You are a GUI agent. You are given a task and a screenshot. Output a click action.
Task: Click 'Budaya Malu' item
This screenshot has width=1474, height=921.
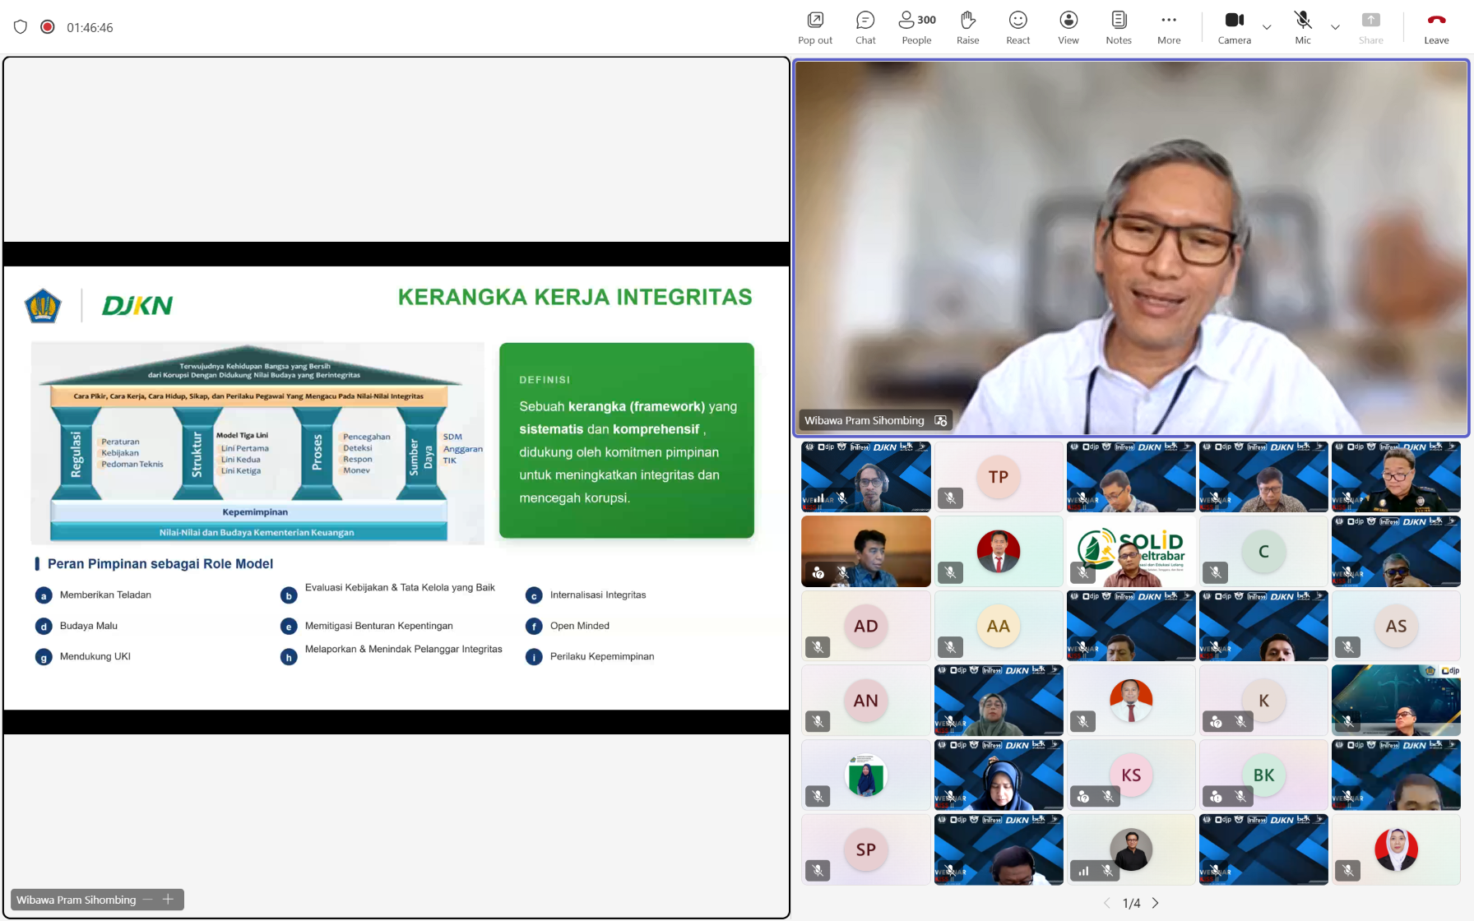click(89, 626)
